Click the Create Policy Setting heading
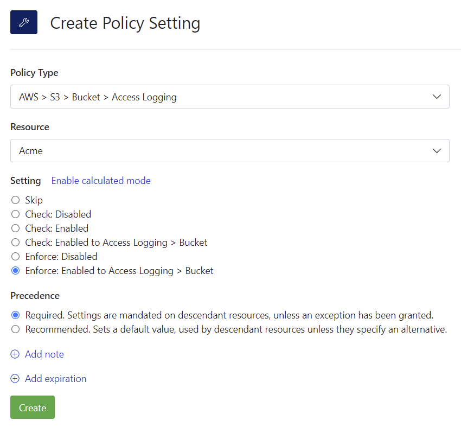Screen dimensions: 461x433 [125, 23]
